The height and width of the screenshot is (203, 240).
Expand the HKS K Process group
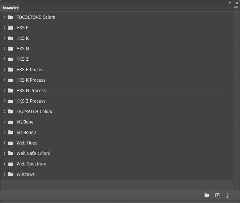click(4, 80)
